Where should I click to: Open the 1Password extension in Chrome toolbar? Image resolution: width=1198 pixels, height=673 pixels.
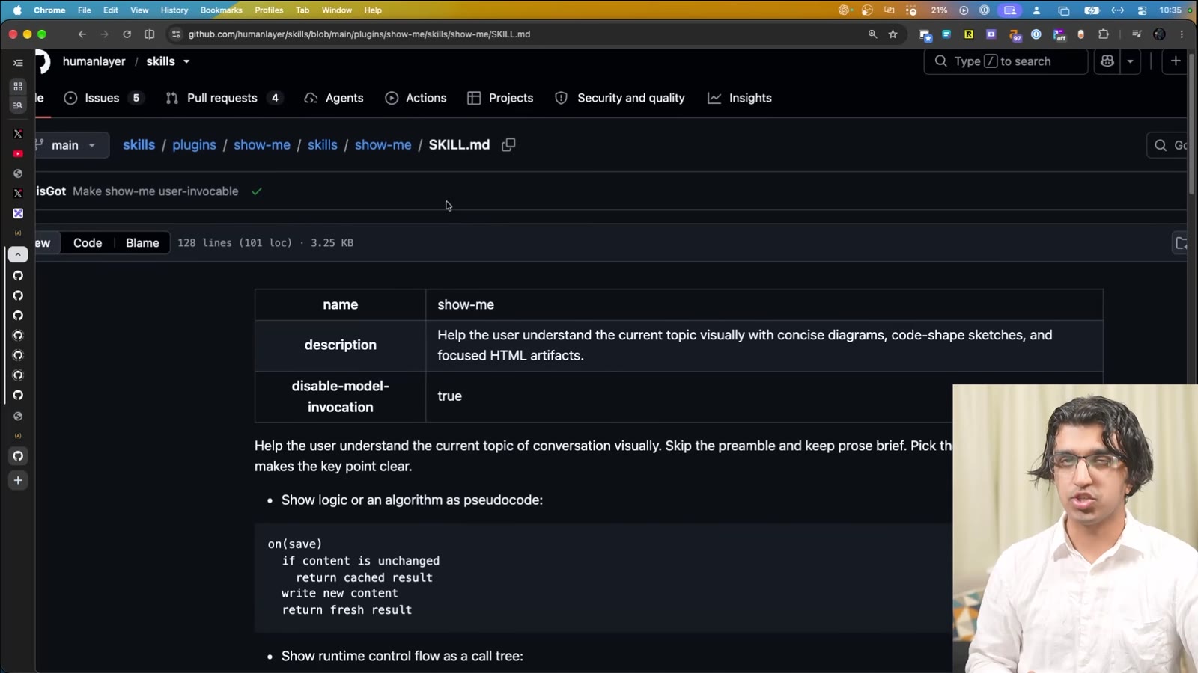point(1036,34)
